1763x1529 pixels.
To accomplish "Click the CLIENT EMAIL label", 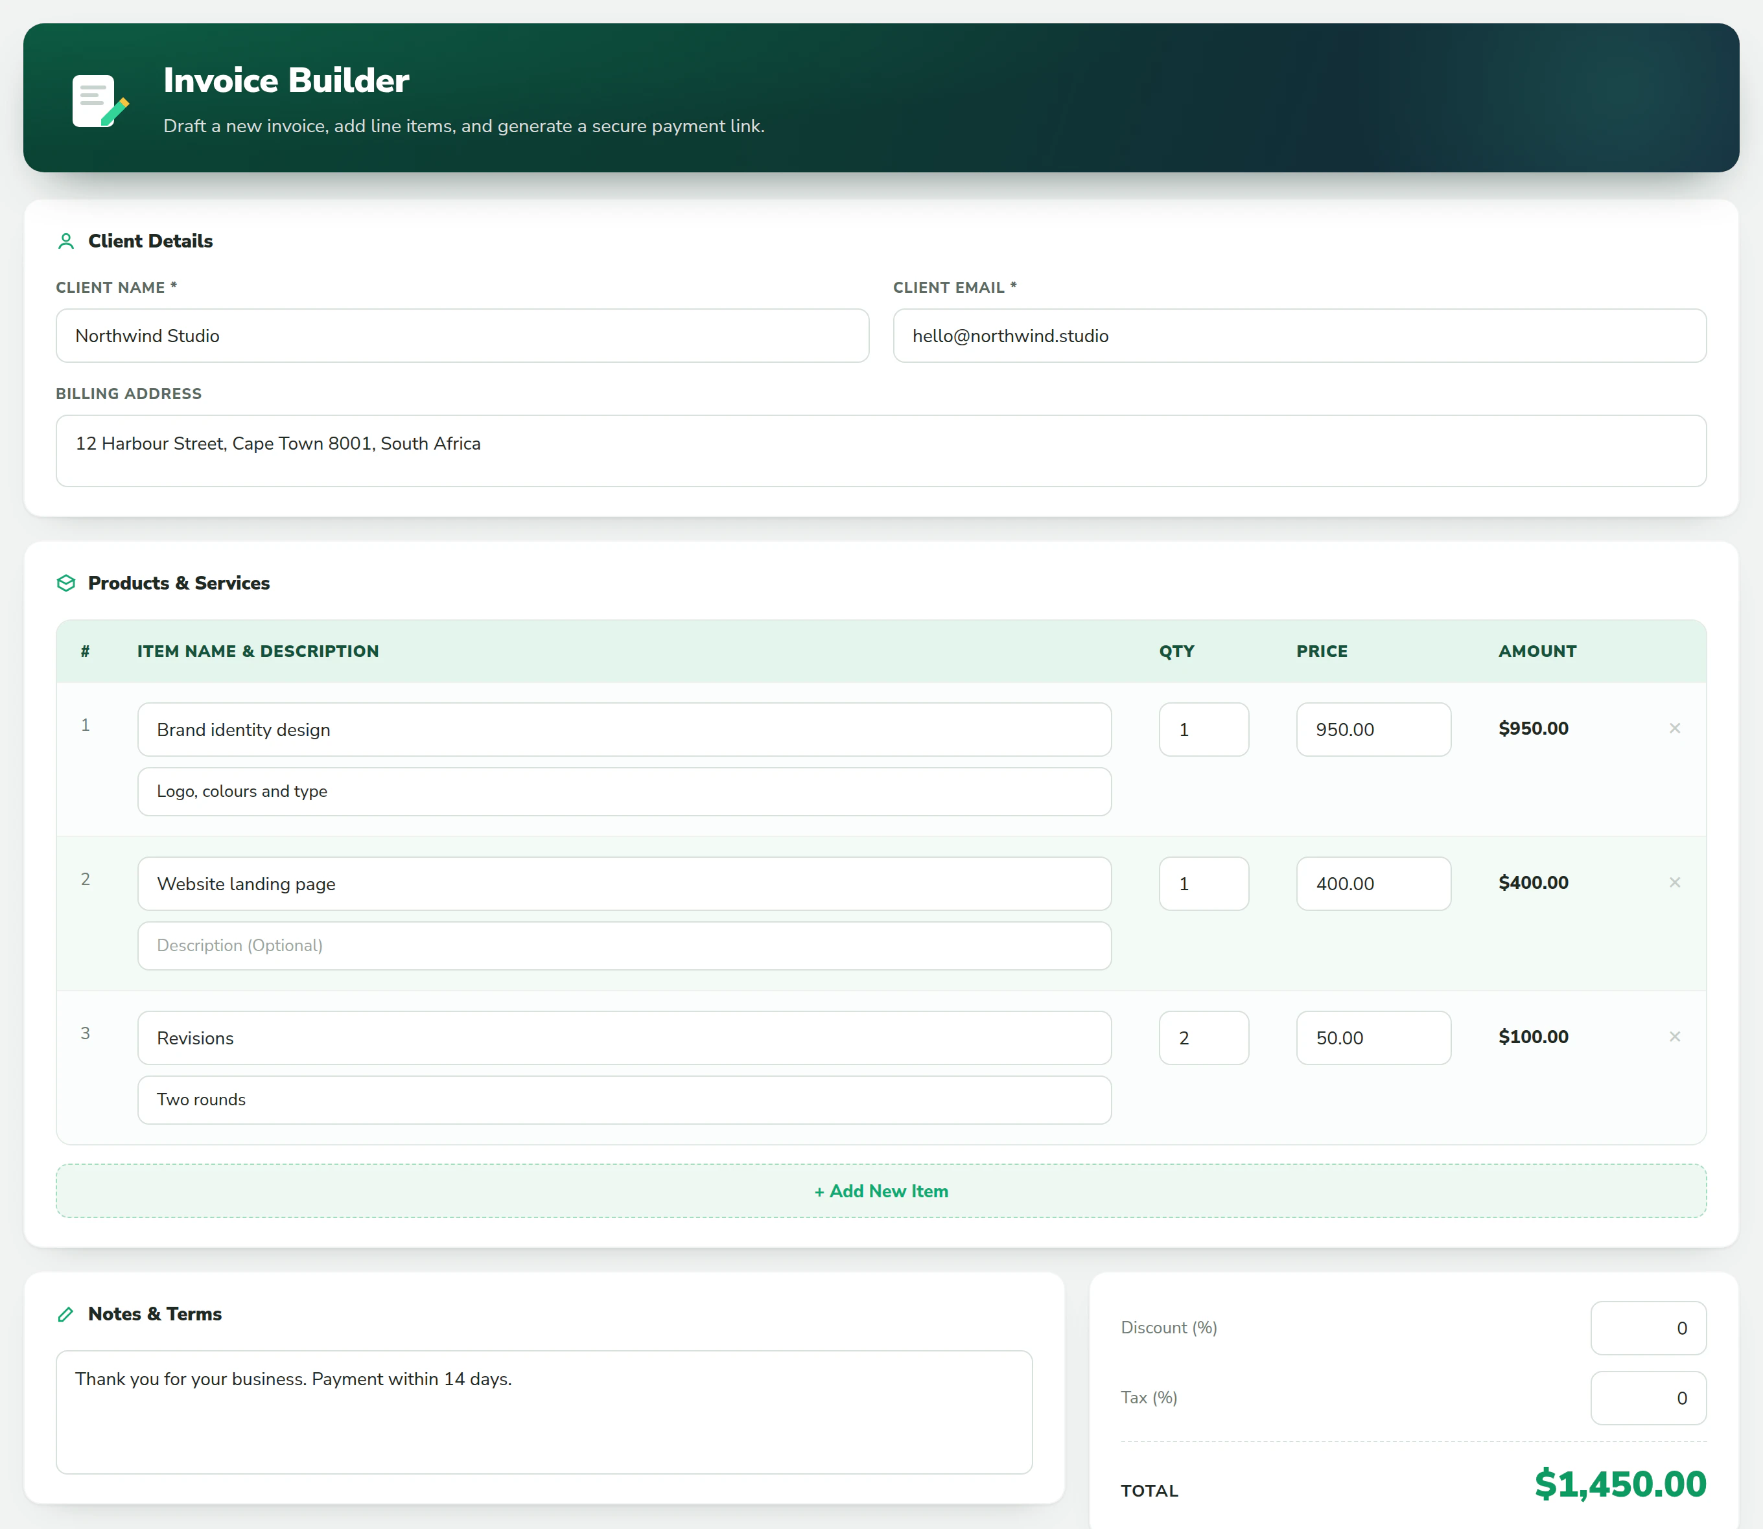I will (x=955, y=288).
